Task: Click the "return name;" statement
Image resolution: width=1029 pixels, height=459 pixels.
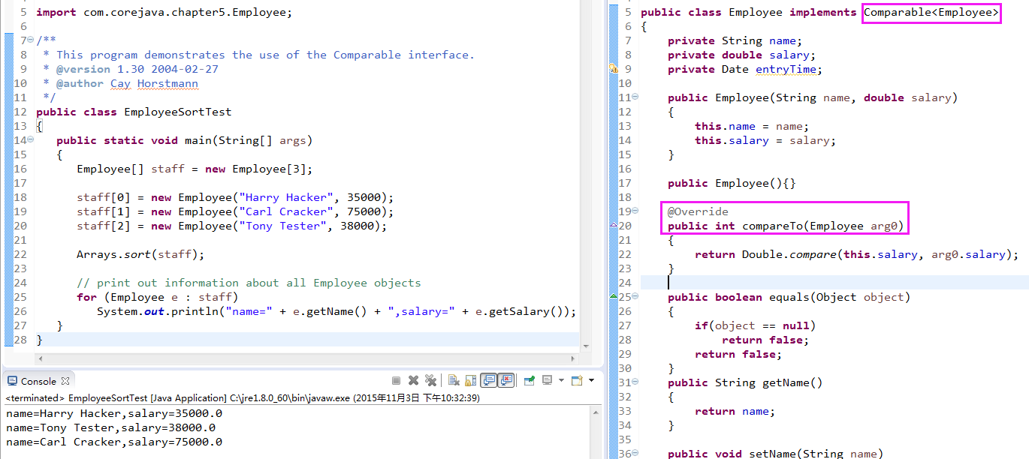Action: tap(735, 411)
